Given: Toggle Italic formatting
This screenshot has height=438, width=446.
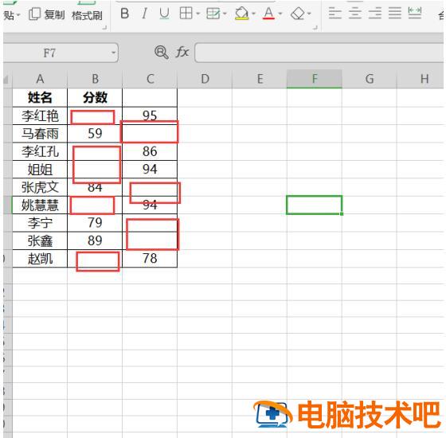Looking at the screenshot, I should pos(144,14).
